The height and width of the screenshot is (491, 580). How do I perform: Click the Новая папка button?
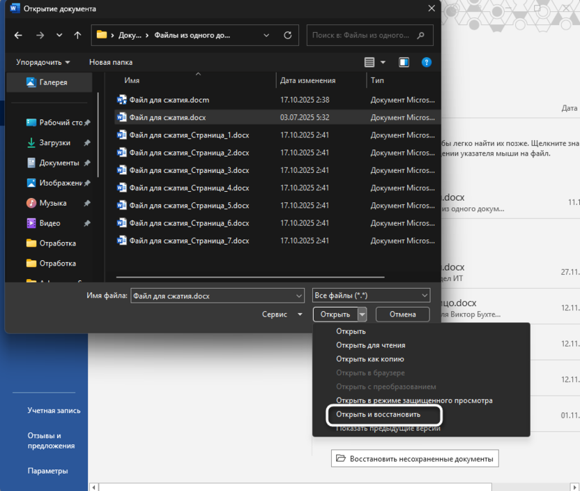pyautogui.click(x=111, y=63)
